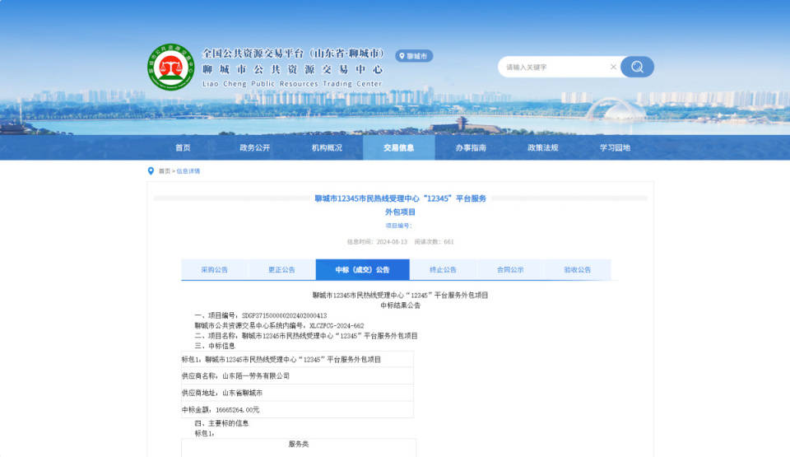Click the blue project title heading
The height and width of the screenshot is (457, 790).
[401, 205]
